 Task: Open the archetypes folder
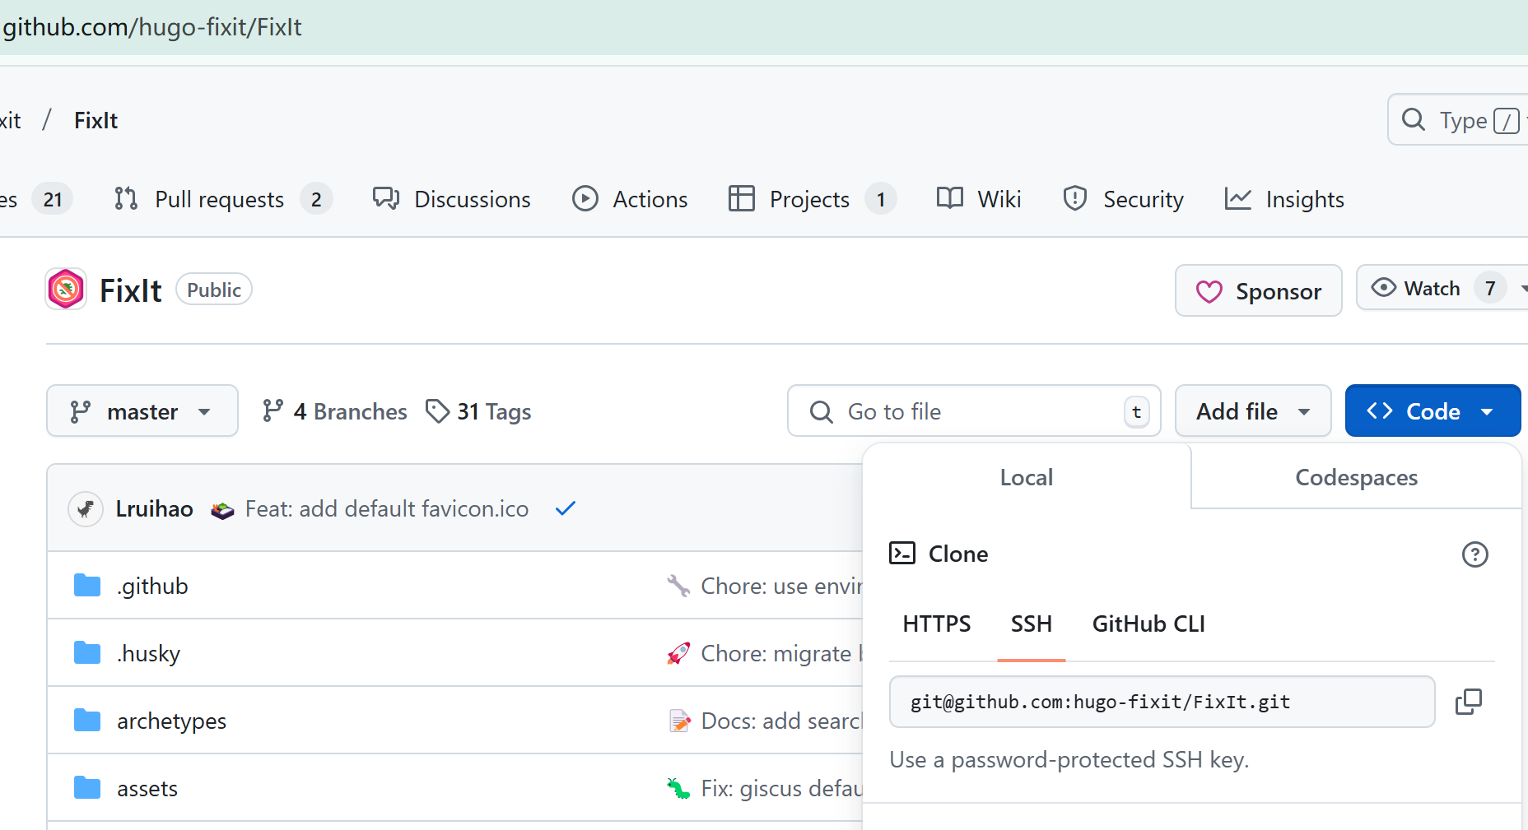[x=171, y=721]
